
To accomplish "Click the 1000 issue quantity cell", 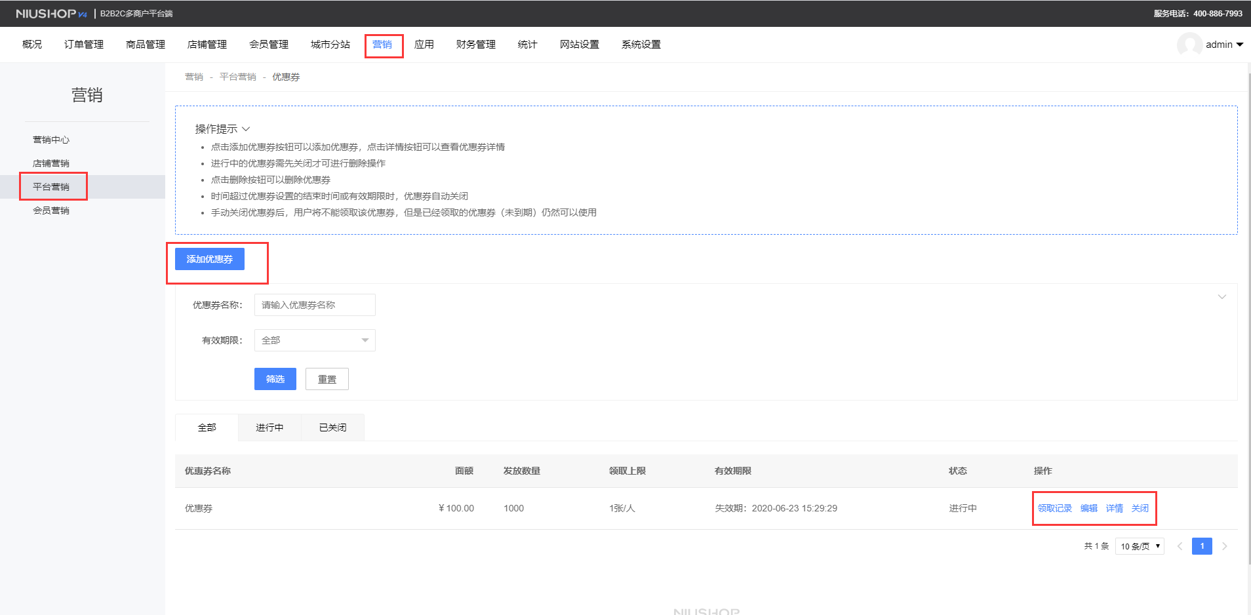I will 513,508.
